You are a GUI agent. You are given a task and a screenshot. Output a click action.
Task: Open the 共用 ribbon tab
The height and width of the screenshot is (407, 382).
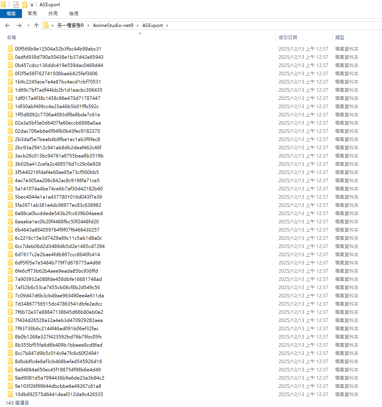[x=53, y=14]
